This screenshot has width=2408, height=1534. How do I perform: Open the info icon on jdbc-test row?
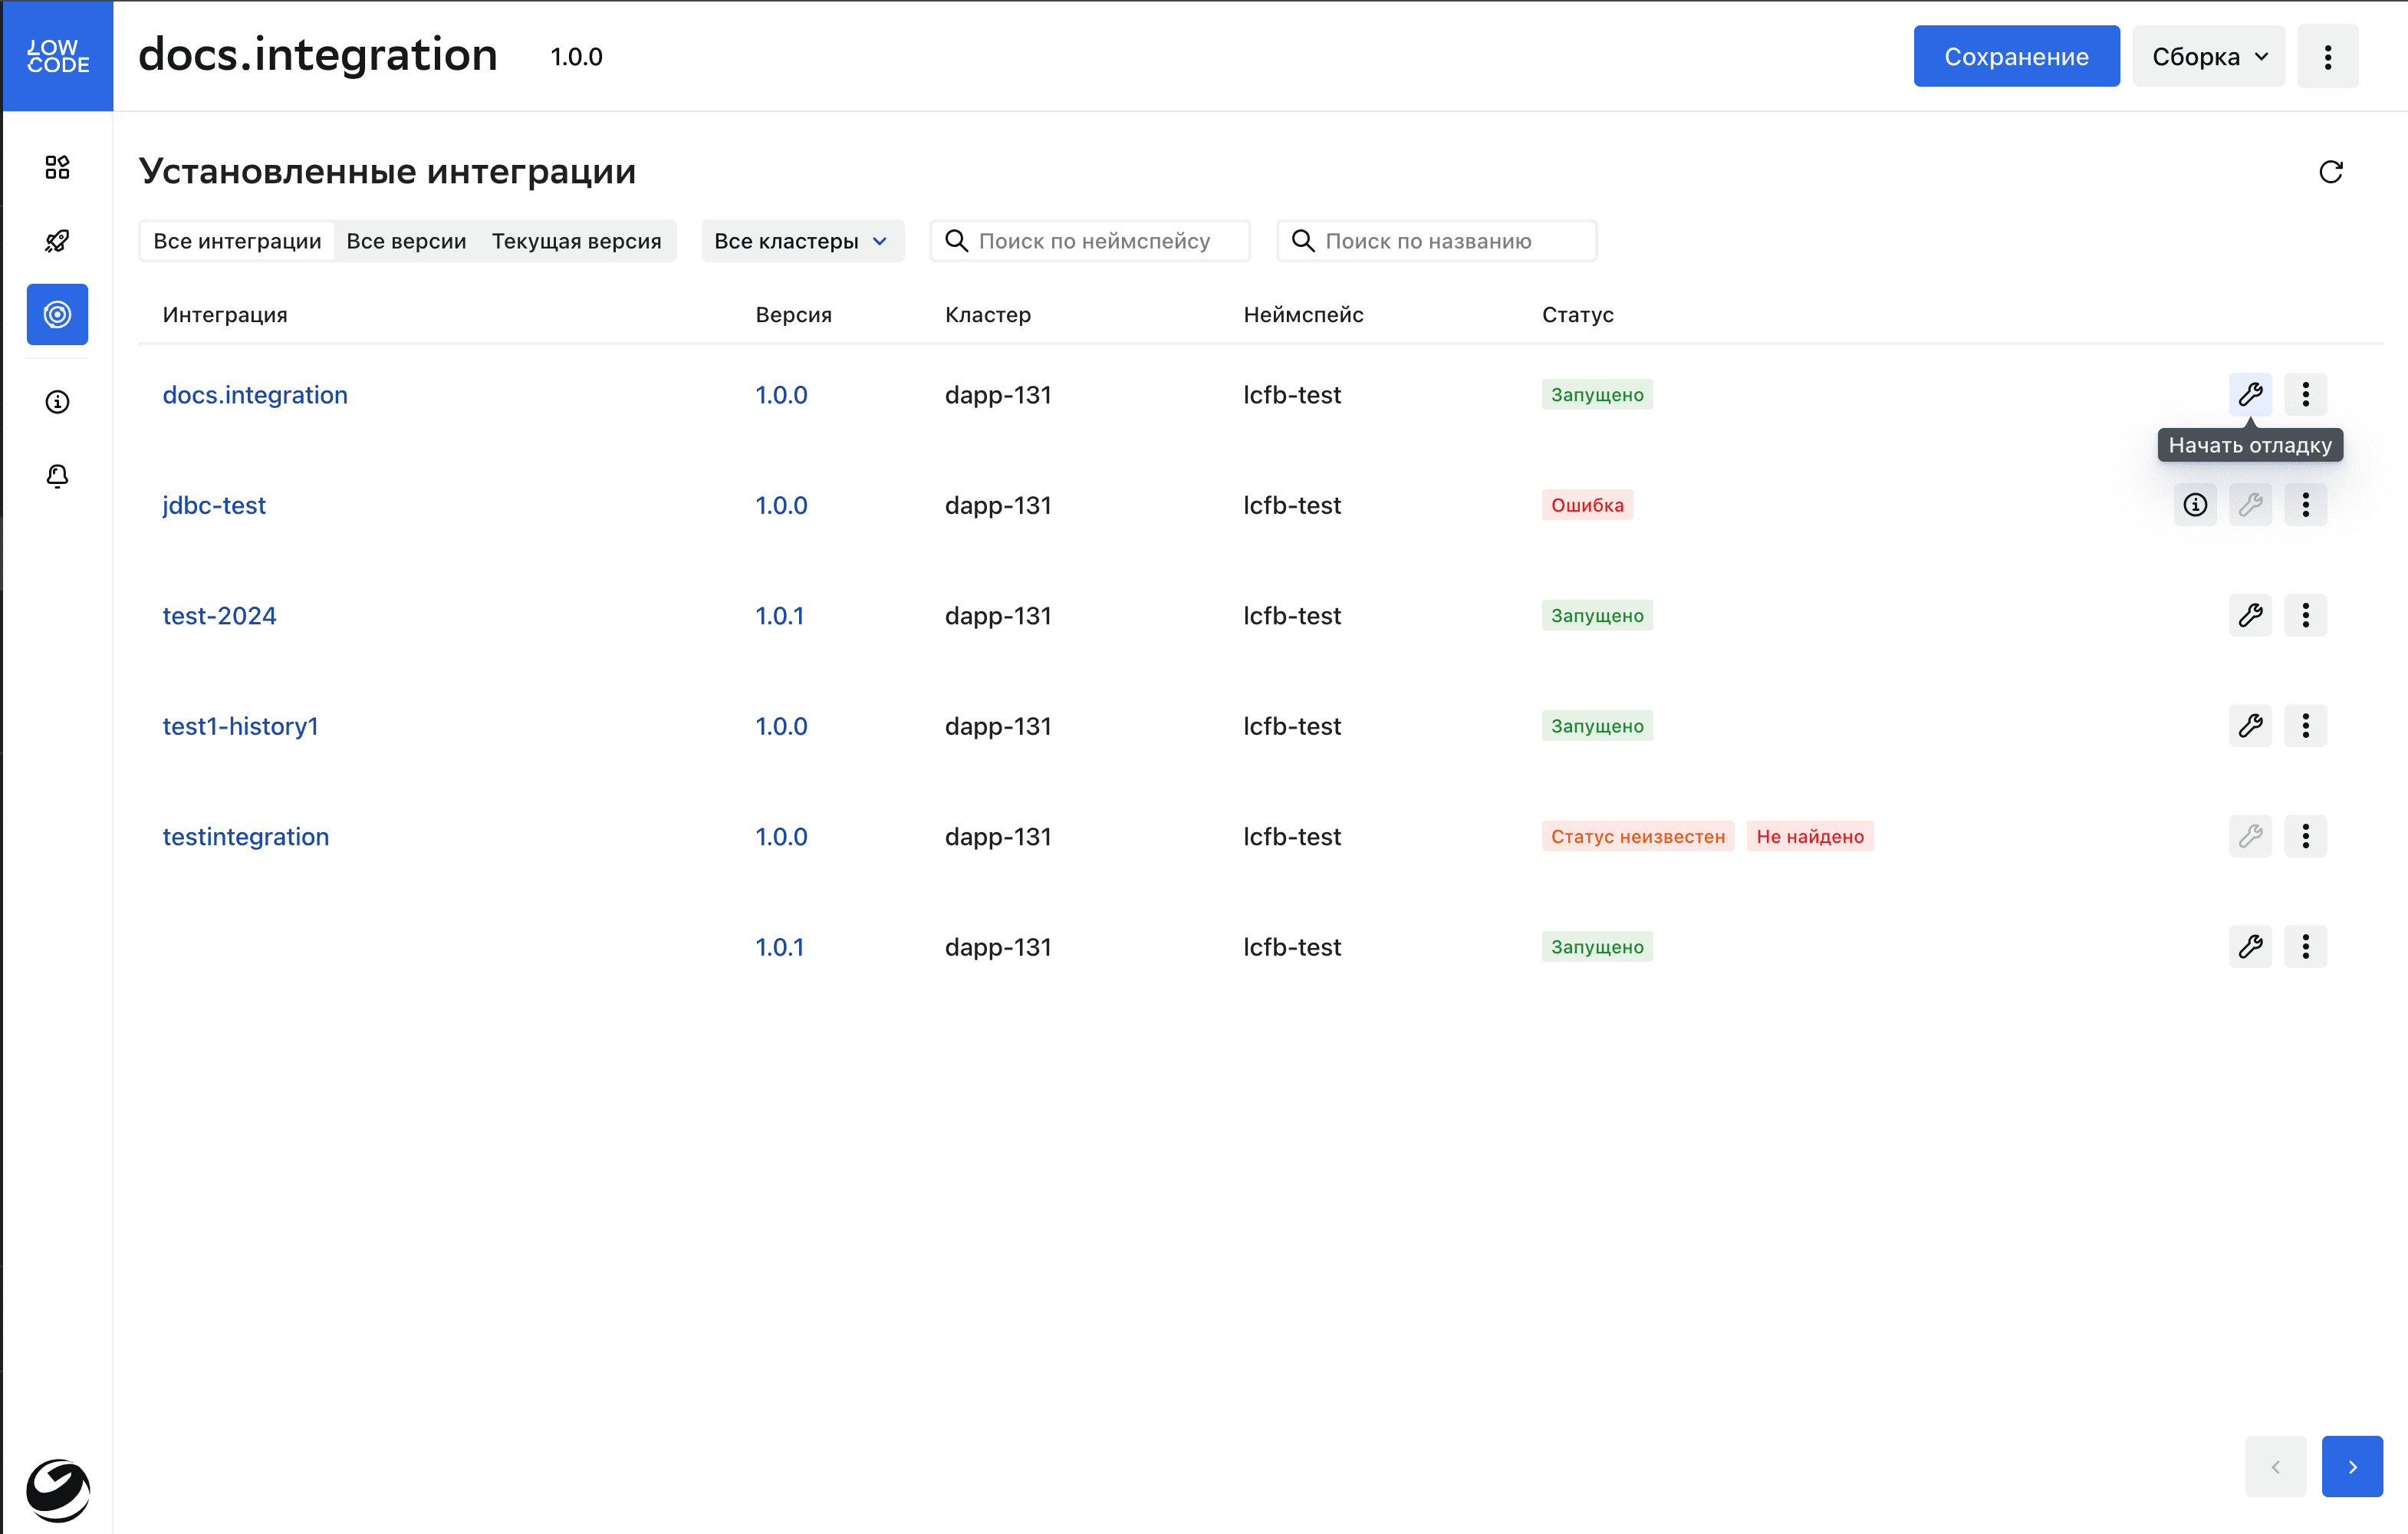point(2194,505)
